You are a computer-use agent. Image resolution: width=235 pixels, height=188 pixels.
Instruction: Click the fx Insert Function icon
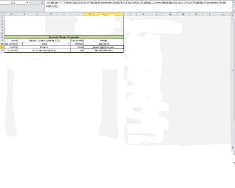click(x=42, y=3)
